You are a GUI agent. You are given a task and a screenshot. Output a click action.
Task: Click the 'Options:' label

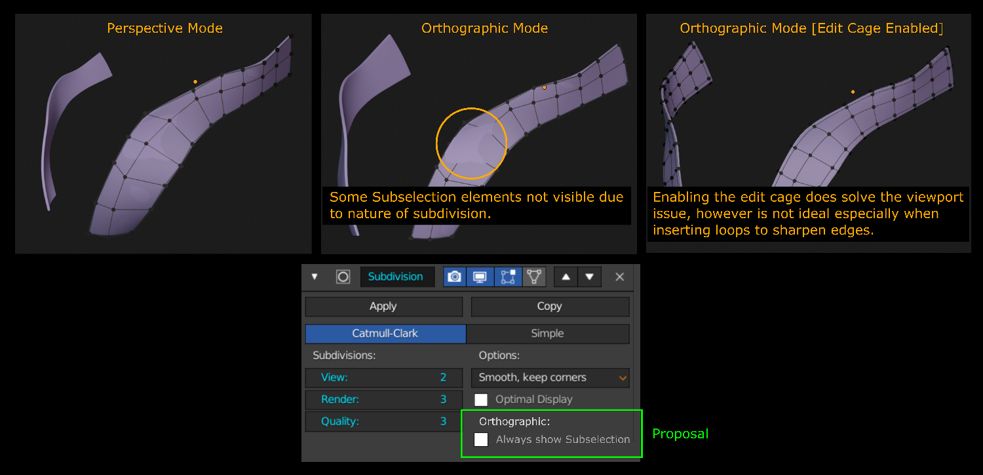click(x=499, y=355)
